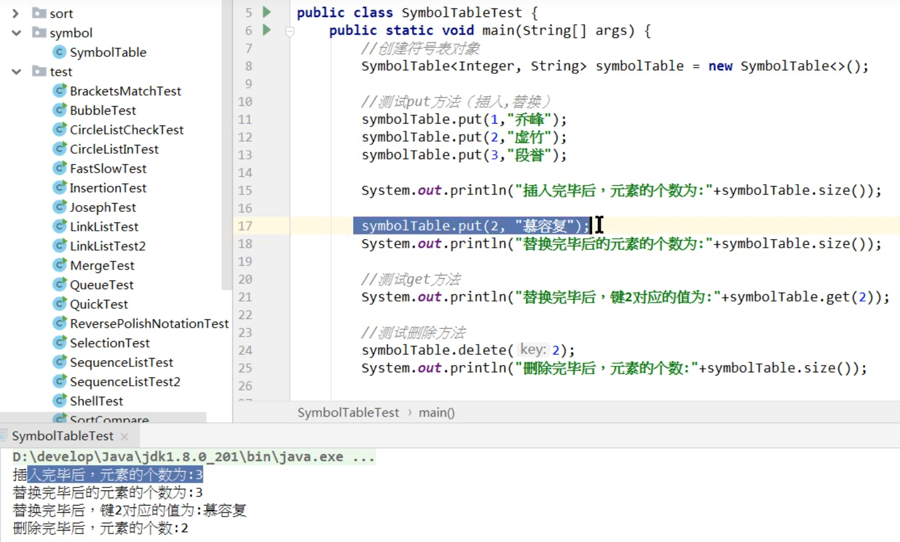Image resolution: width=900 pixels, height=542 pixels.
Task: Run main method from line 6 gutter arrow
Action: point(266,29)
